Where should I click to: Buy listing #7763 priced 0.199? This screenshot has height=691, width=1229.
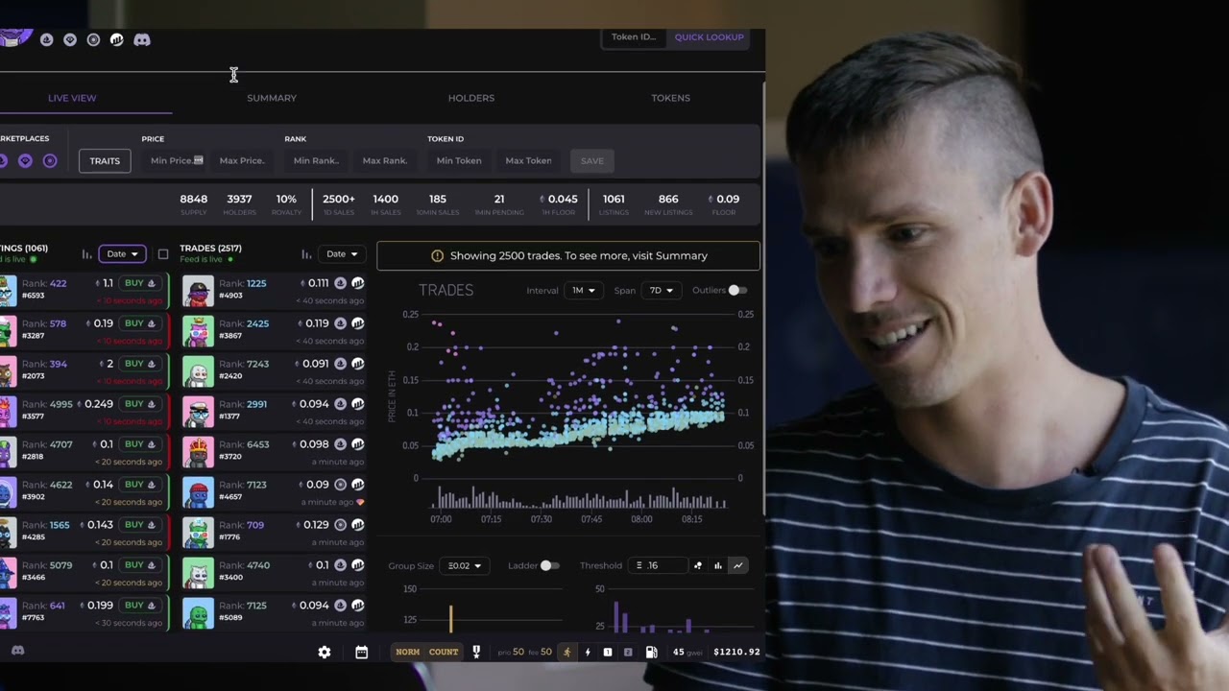coord(140,606)
